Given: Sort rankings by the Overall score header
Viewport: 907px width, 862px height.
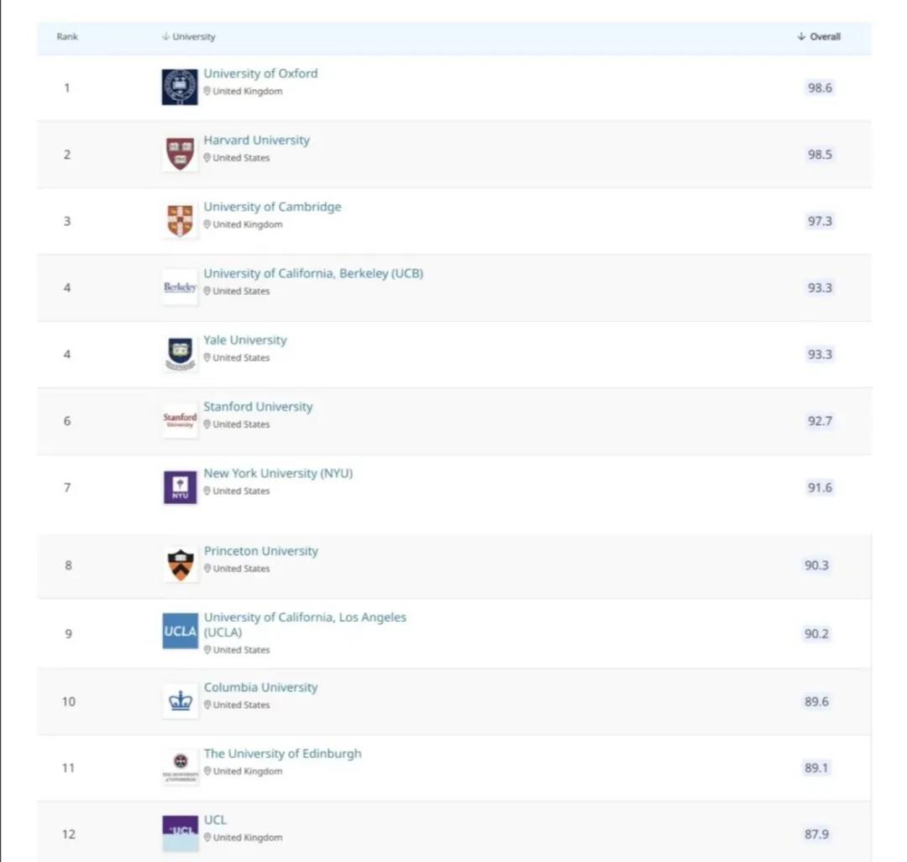Looking at the screenshot, I should point(819,37).
